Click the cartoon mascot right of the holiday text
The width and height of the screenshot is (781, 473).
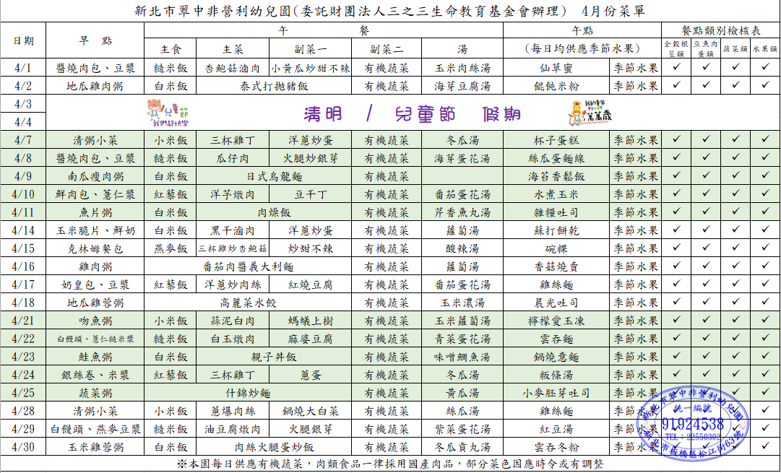click(x=585, y=113)
